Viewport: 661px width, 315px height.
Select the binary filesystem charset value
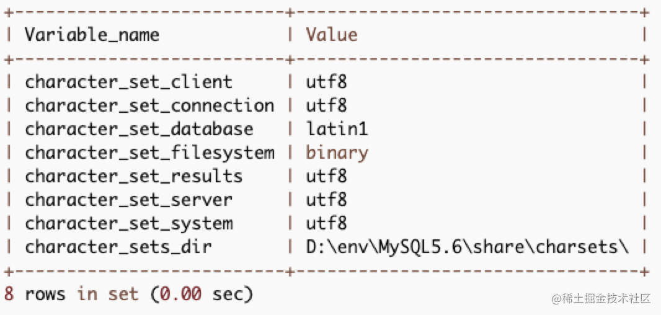coord(337,153)
